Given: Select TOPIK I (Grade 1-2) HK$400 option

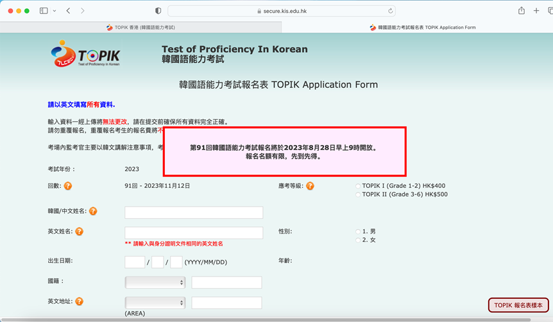Looking at the screenshot, I should coord(358,186).
